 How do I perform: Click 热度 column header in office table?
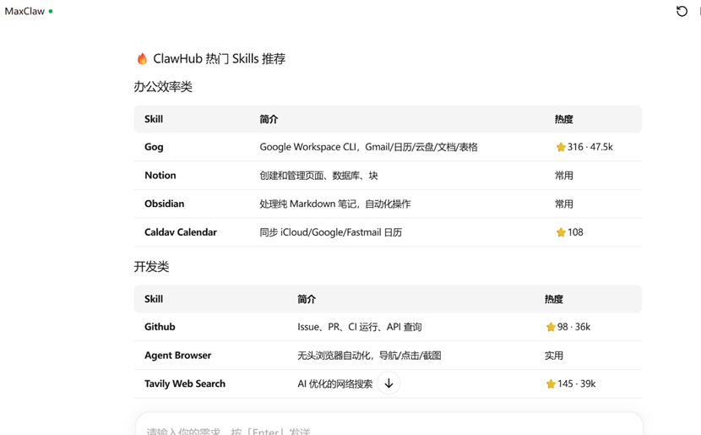click(563, 119)
